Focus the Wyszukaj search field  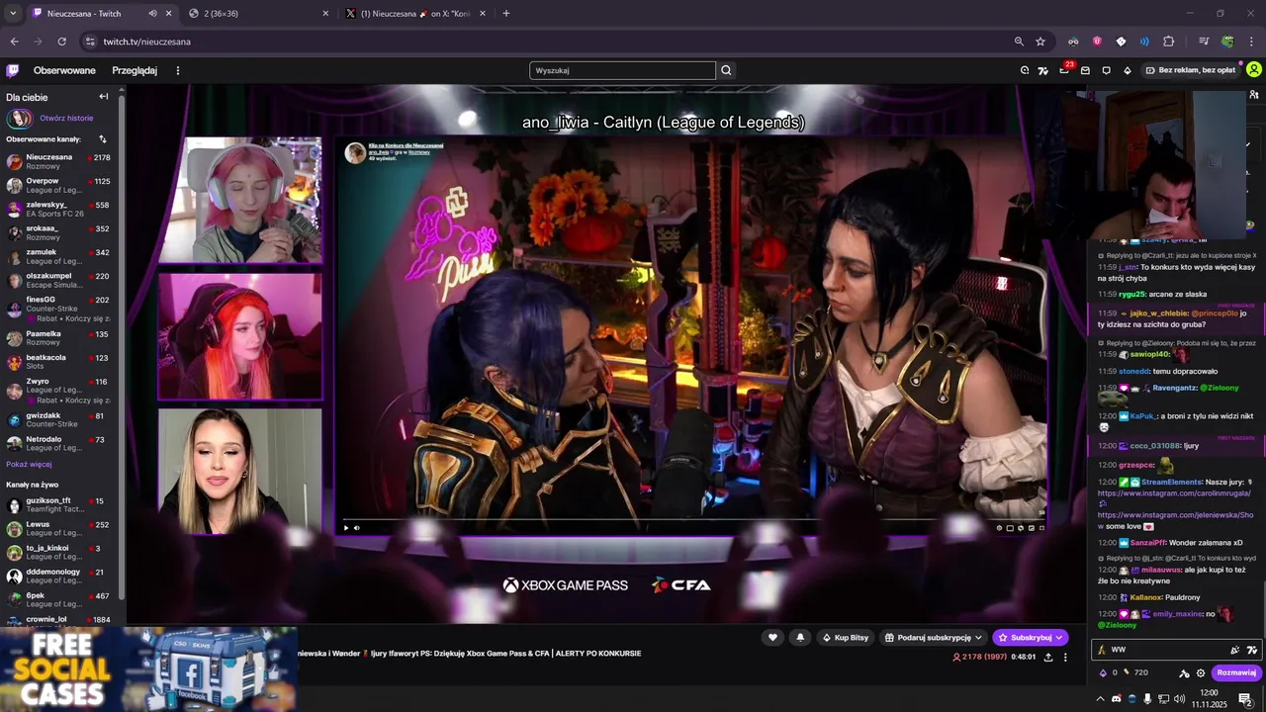(622, 70)
